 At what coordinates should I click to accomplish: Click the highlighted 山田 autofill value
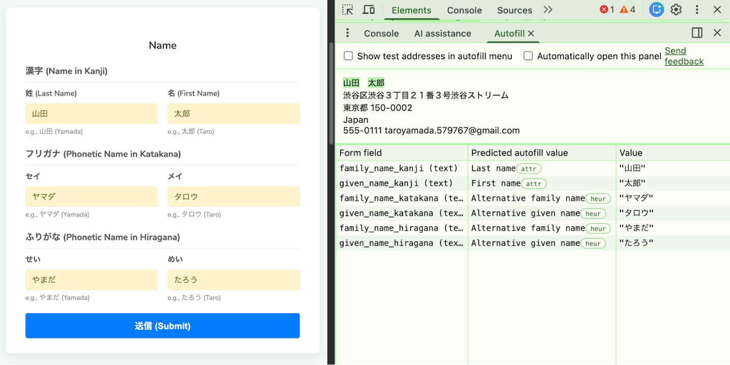coord(351,82)
